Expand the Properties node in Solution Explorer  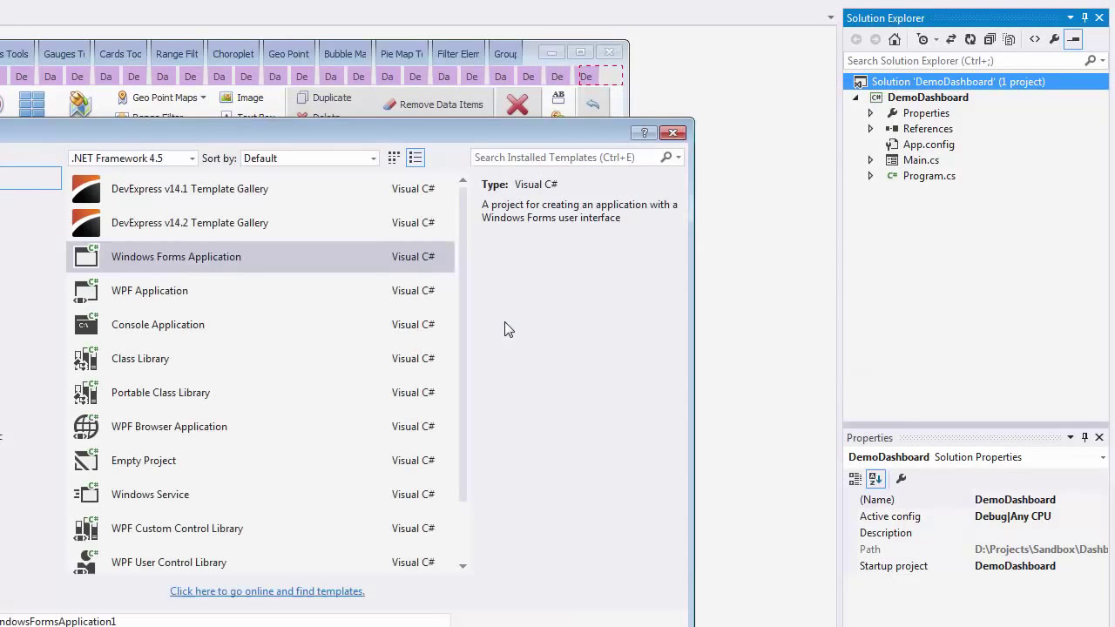coord(870,113)
